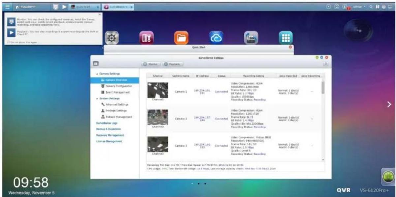396x197 pixels.
Task: Open the Surveillance Logs link
Action: pyautogui.click(x=104, y=123)
